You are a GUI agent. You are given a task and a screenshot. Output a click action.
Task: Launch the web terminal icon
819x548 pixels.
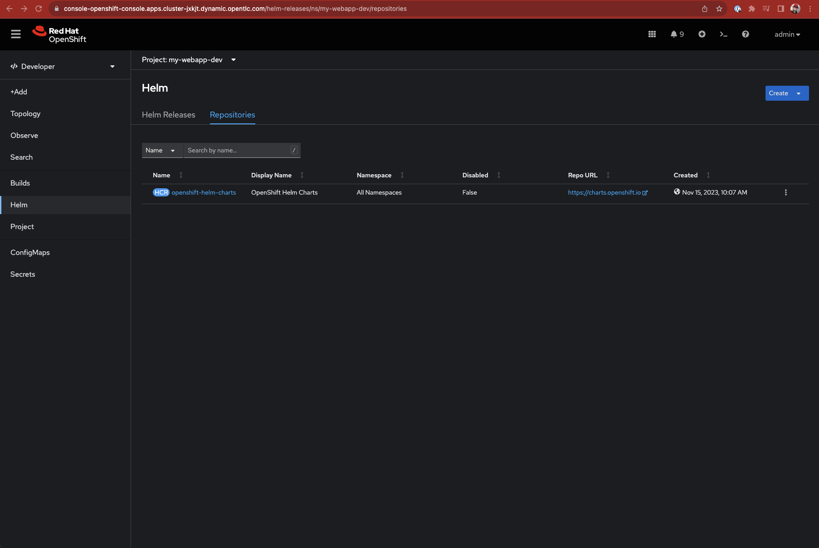click(x=724, y=34)
